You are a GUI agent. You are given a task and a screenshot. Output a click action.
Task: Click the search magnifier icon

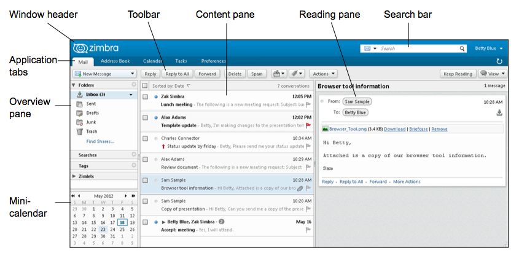[x=462, y=48]
